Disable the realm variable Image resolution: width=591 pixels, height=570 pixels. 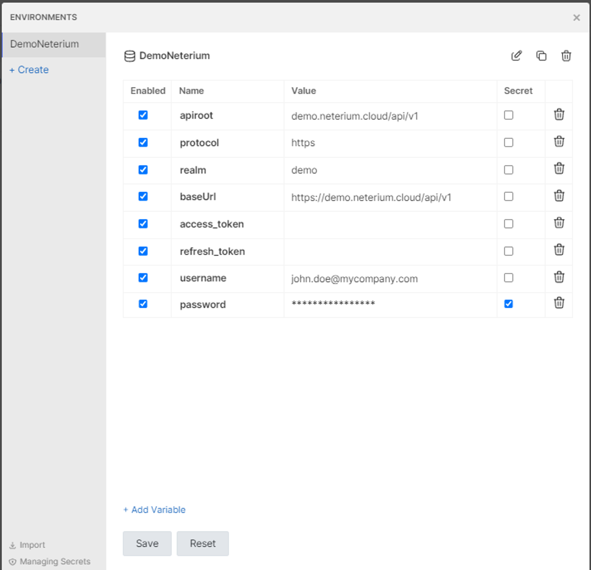point(143,170)
